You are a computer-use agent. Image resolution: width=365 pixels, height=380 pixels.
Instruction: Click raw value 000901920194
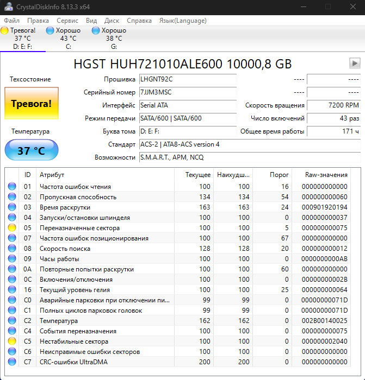(324, 207)
